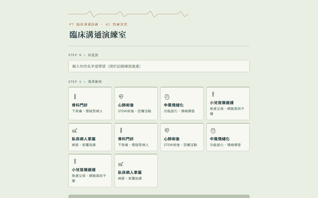The width and height of the screenshot is (318, 198).
Task: Select the 骨科門診 case title directly under STEP 1
Action: (x=79, y=105)
